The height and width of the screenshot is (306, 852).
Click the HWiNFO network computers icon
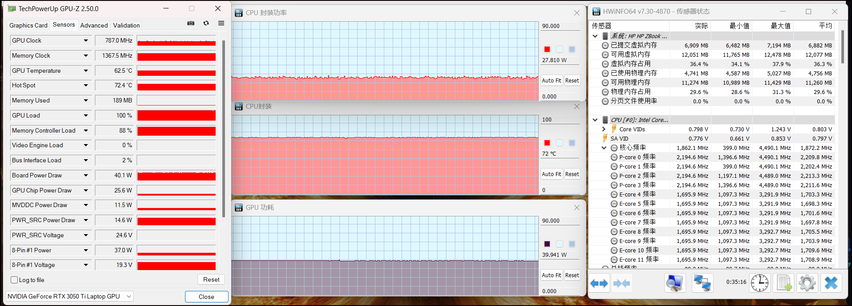pyautogui.click(x=702, y=283)
